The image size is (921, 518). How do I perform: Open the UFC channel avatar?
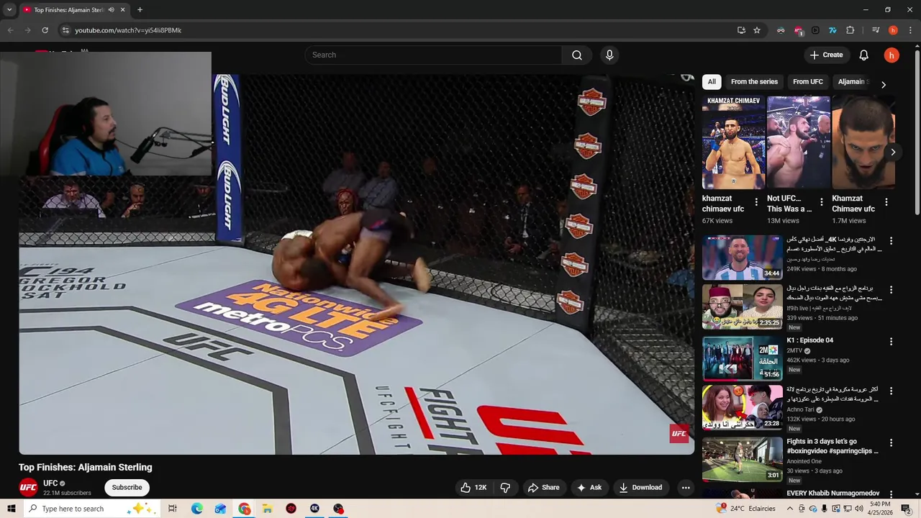click(x=28, y=488)
